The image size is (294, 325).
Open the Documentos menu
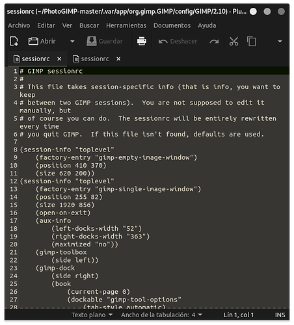pyautogui.click(x=172, y=25)
